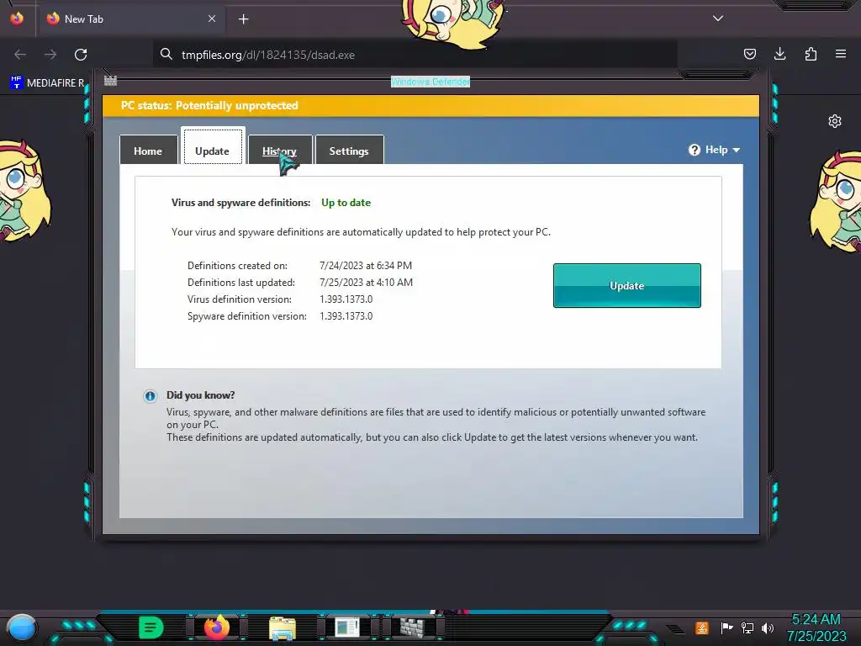
Task: Open the Settings tab in Defender
Action: (x=349, y=151)
